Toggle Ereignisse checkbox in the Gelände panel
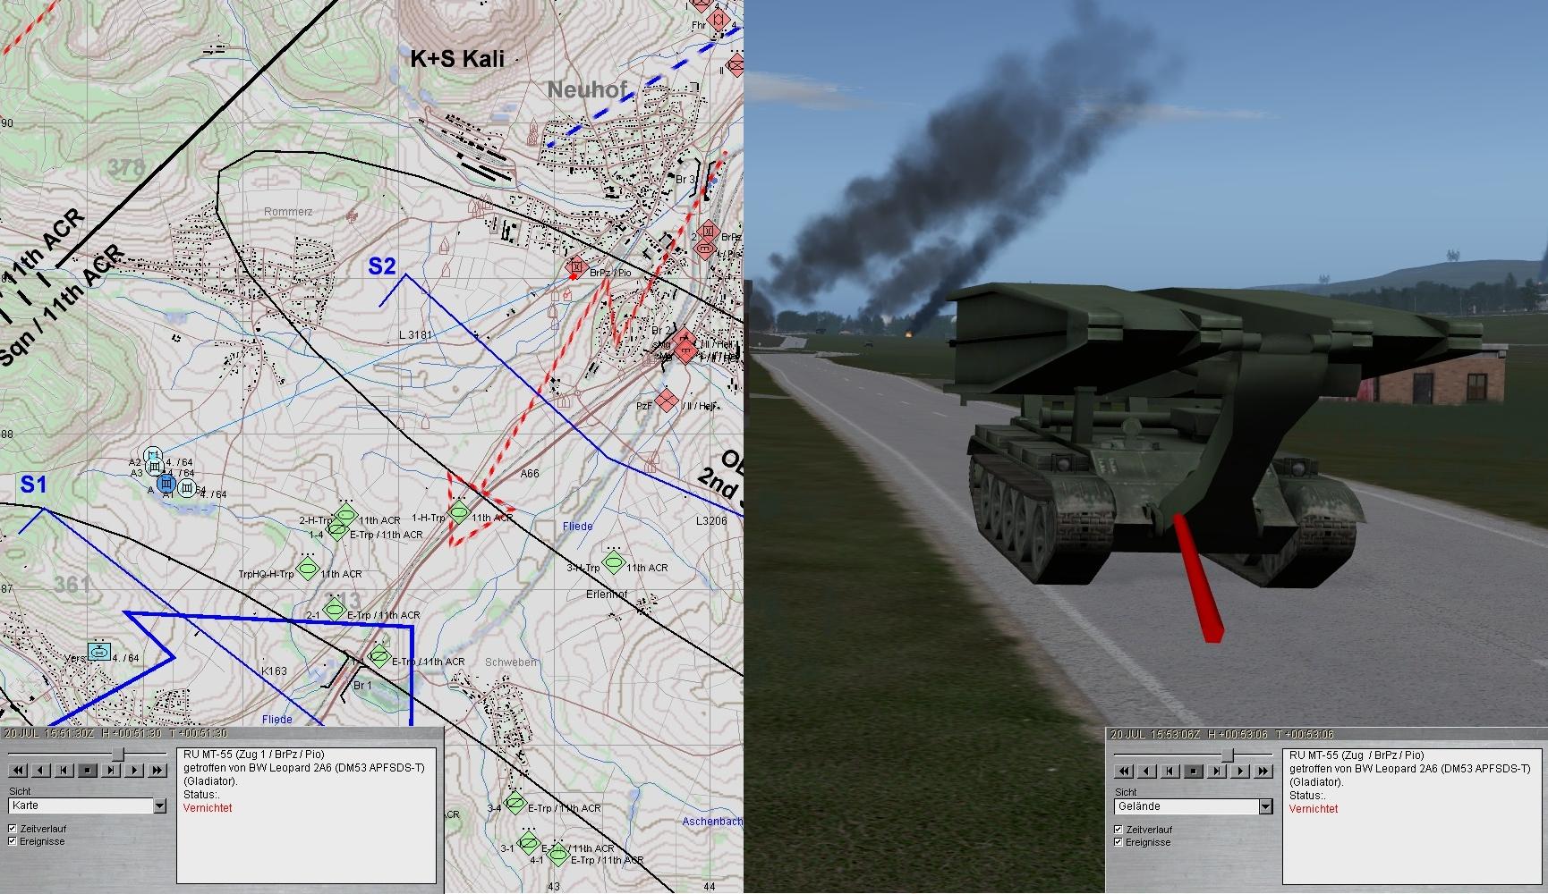 click(x=1118, y=842)
